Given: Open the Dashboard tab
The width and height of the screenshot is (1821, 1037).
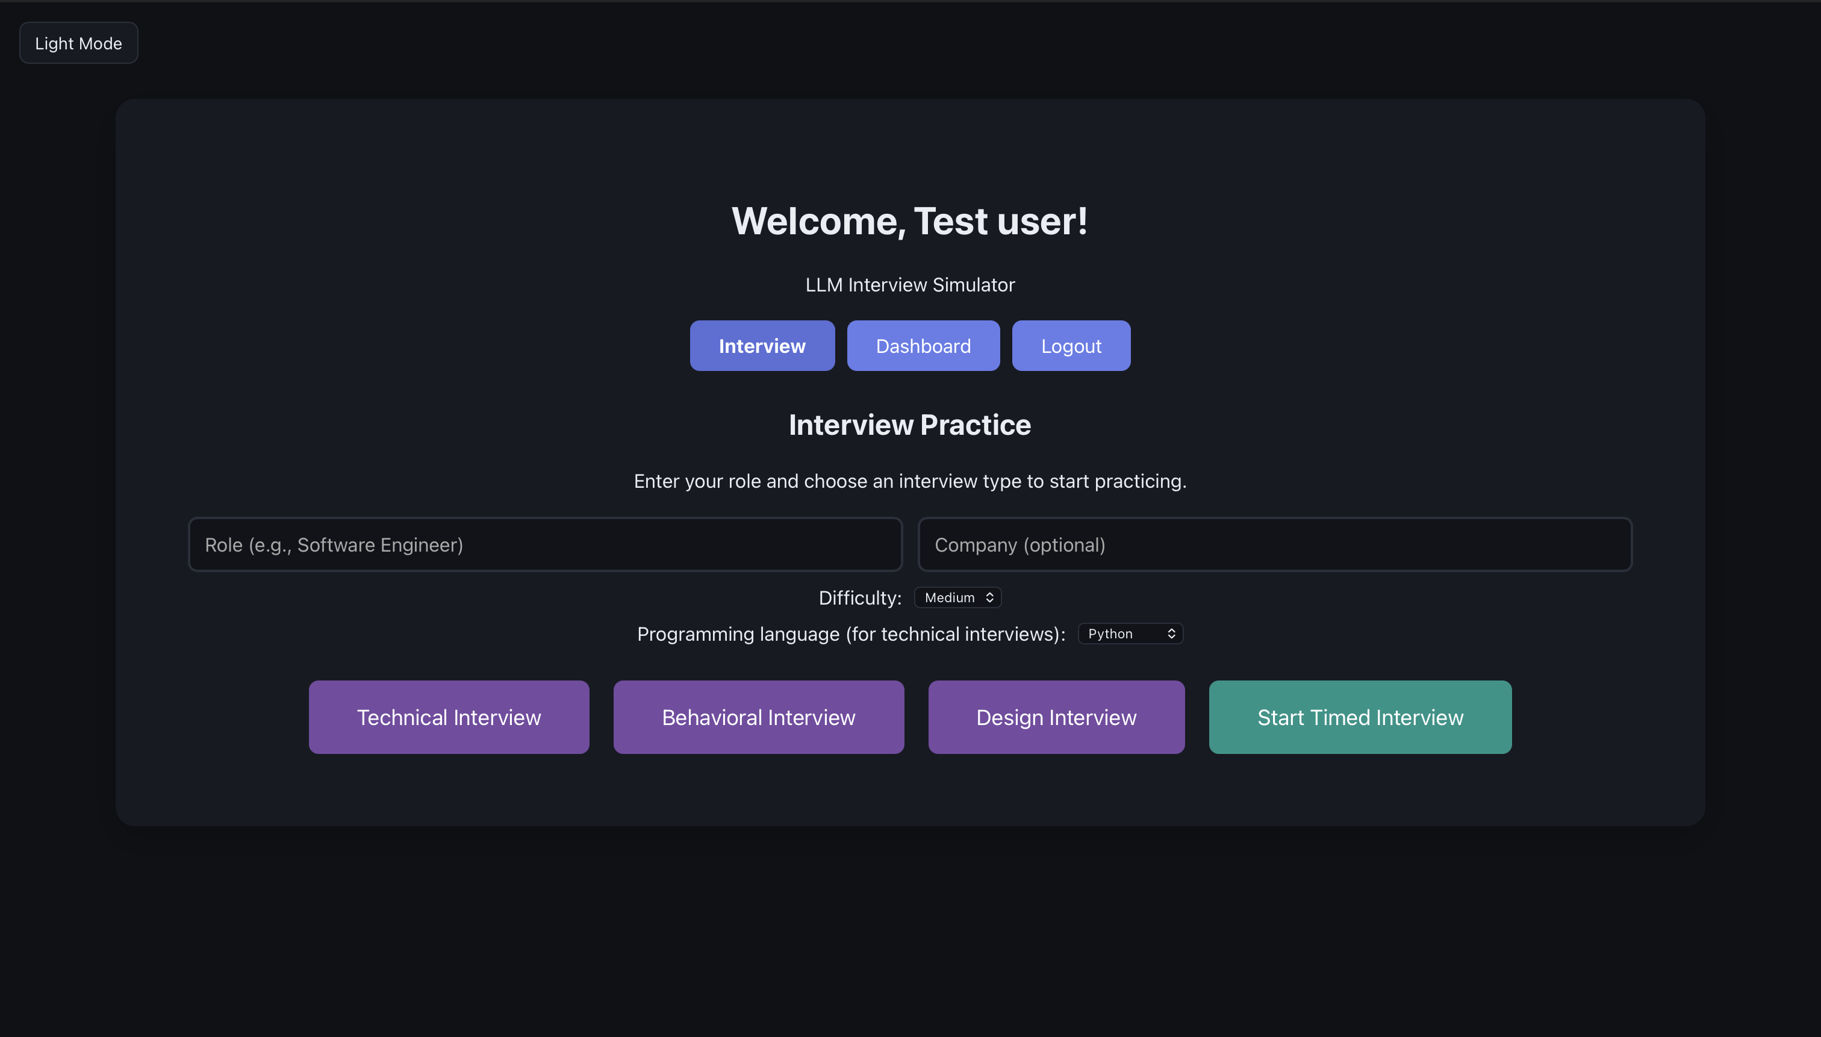Looking at the screenshot, I should (923, 346).
